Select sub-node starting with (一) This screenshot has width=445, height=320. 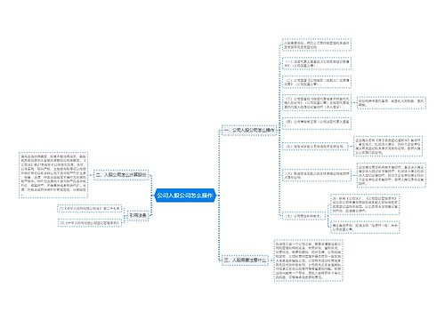(317, 63)
